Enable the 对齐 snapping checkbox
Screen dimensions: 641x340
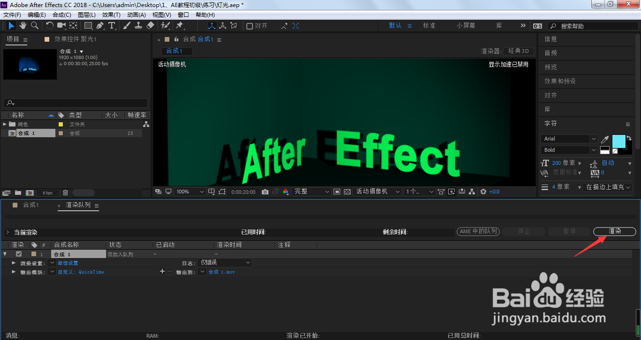pyautogui.click(x=250, y=26)
